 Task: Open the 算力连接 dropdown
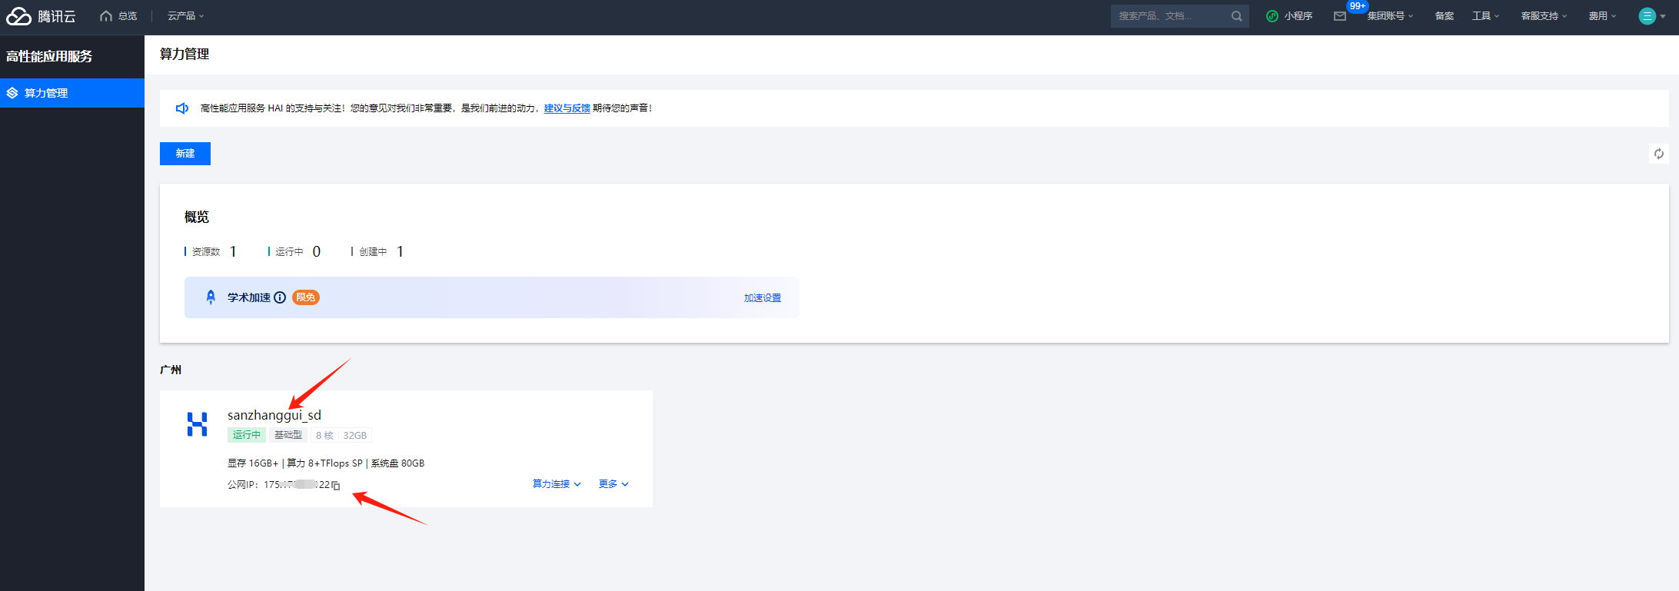tap(557, 484)
